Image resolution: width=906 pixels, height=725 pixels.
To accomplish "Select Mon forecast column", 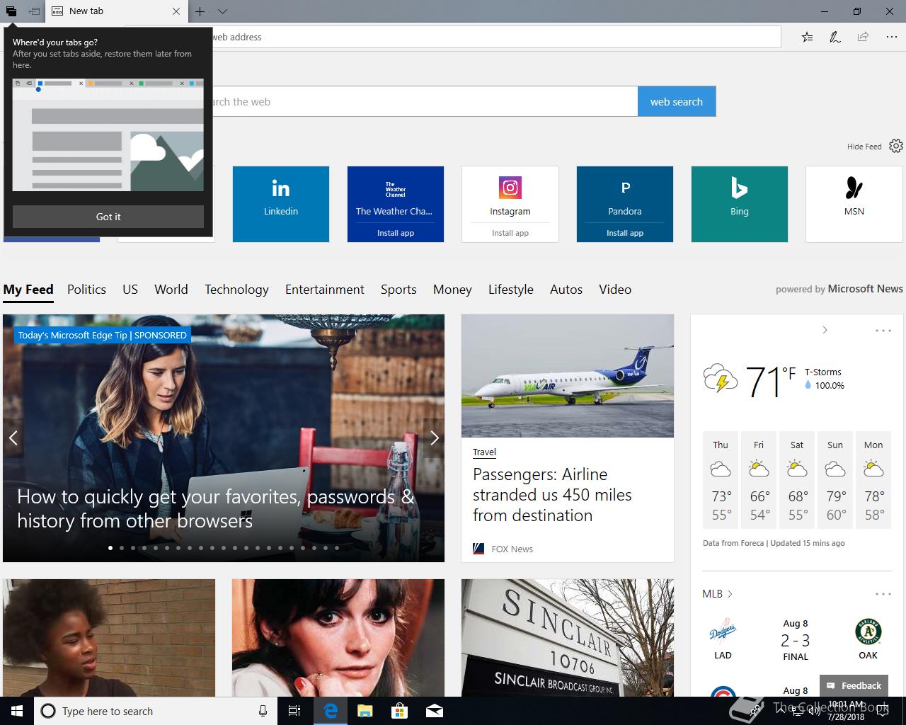I will click(x=873, y=480).
